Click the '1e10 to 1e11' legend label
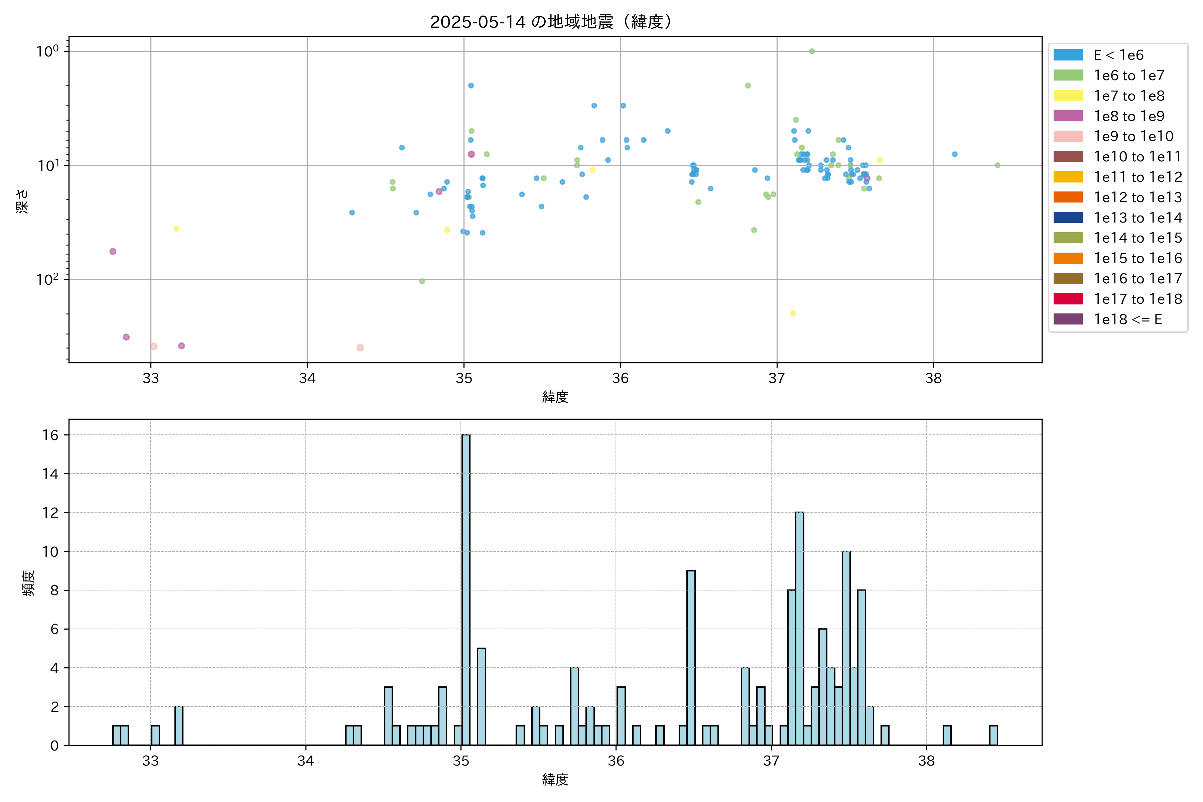The image size is (1203, 802). tap(1138, 157)
